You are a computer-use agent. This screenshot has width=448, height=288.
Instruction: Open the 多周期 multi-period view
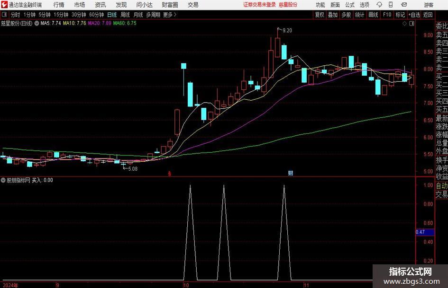point(153,15)
